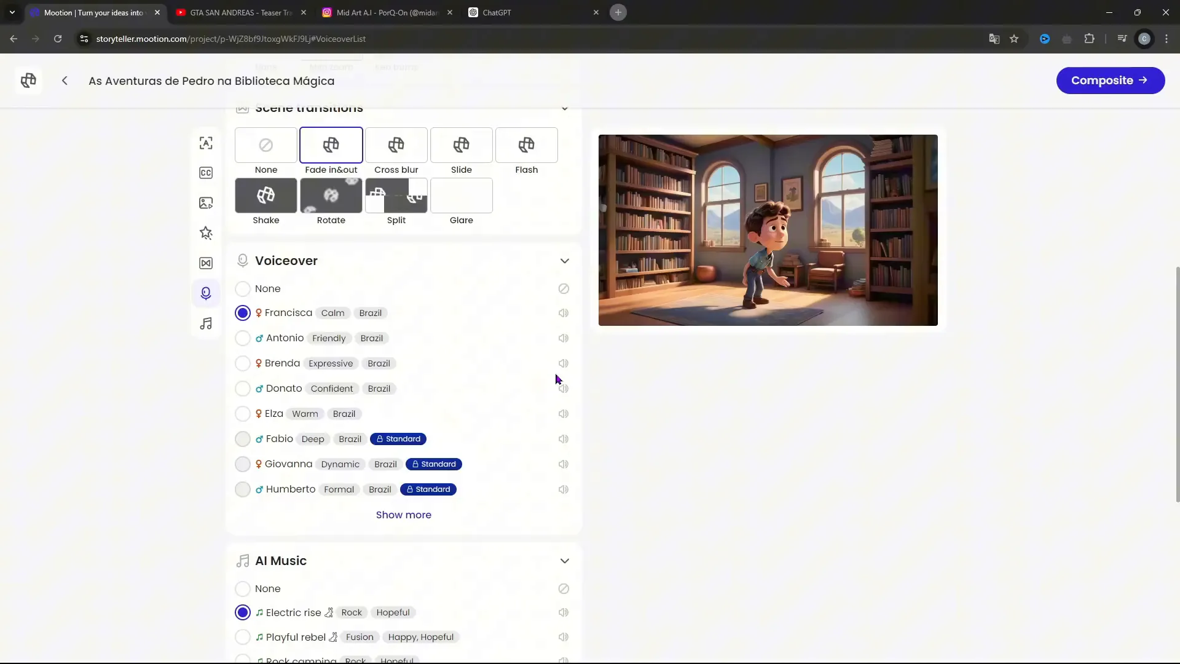Open the image panel icon in sidebar

point(206,203)
